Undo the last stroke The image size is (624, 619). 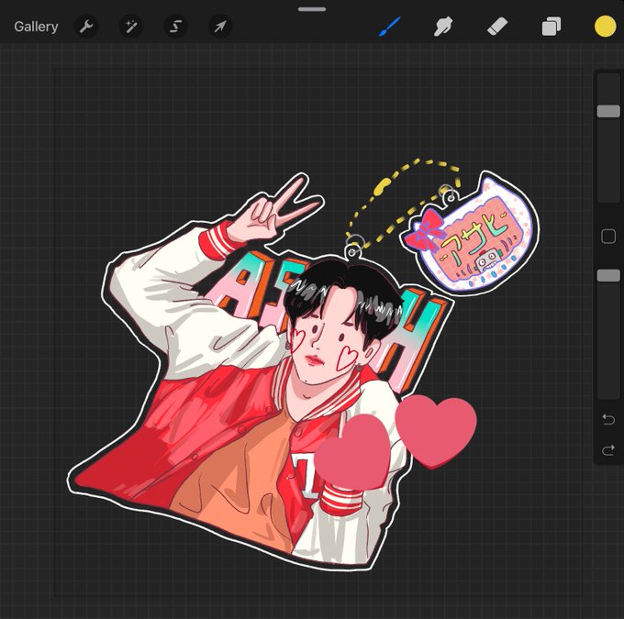[x=608, y=419]
